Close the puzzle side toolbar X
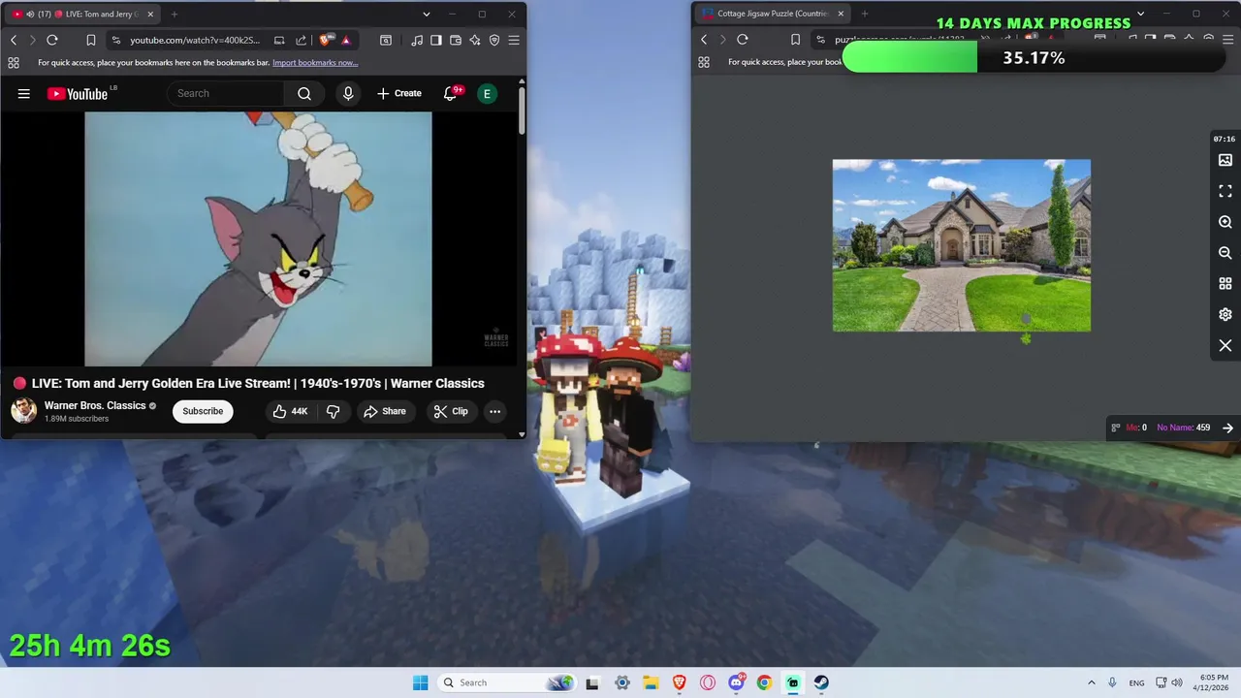This screenshot has height=698, width=1241. click(1225, 346)
